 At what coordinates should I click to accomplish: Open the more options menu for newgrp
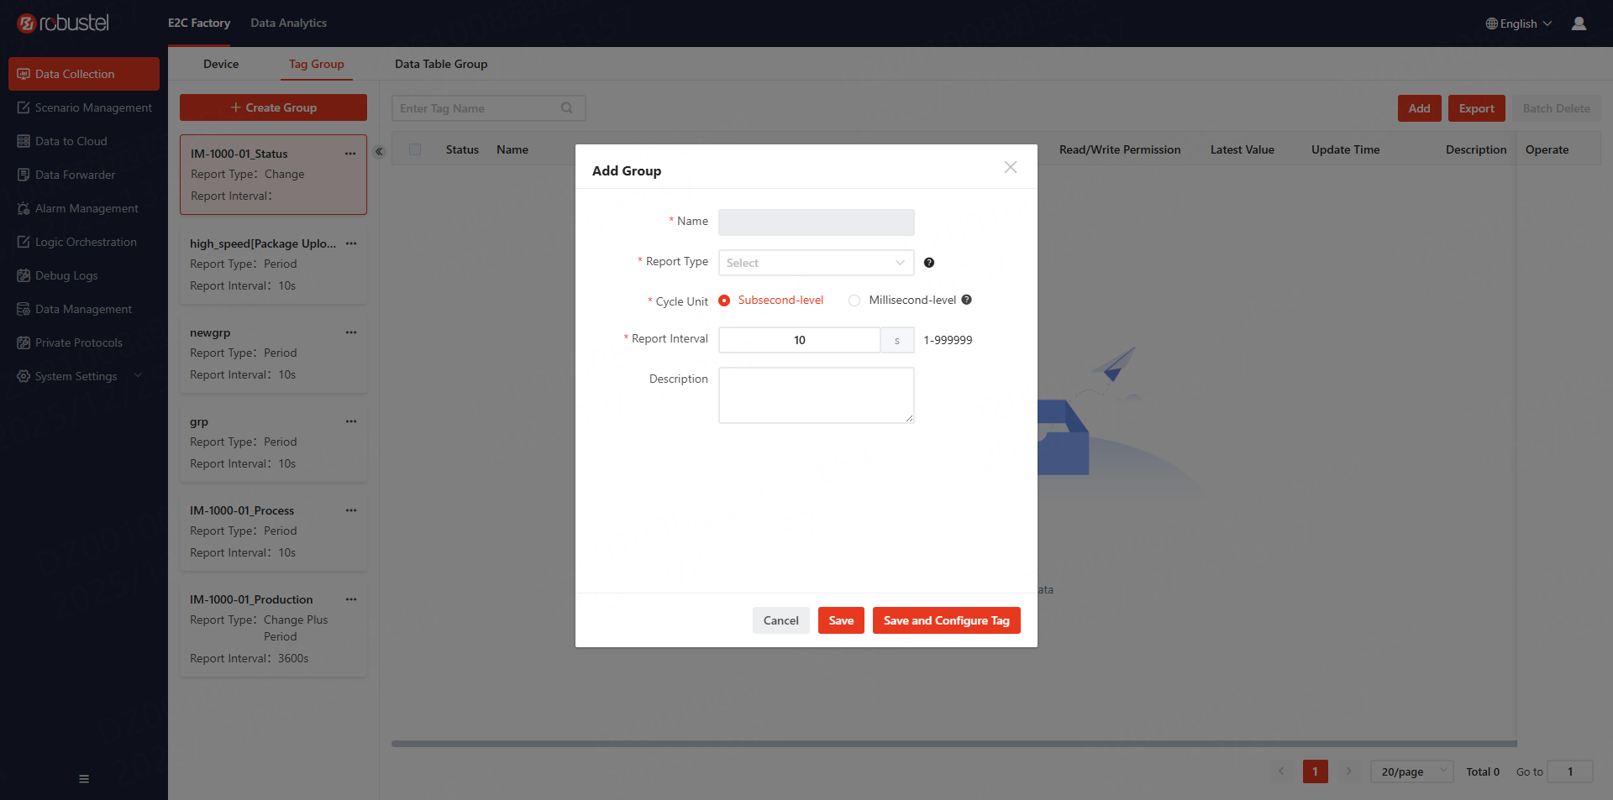point(351,332)
